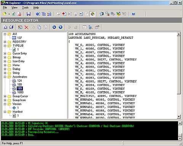Select Accelerators resource 124

[19, 81]
